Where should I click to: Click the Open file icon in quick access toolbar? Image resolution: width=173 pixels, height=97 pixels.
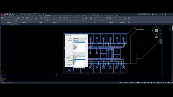click(6, 14)
